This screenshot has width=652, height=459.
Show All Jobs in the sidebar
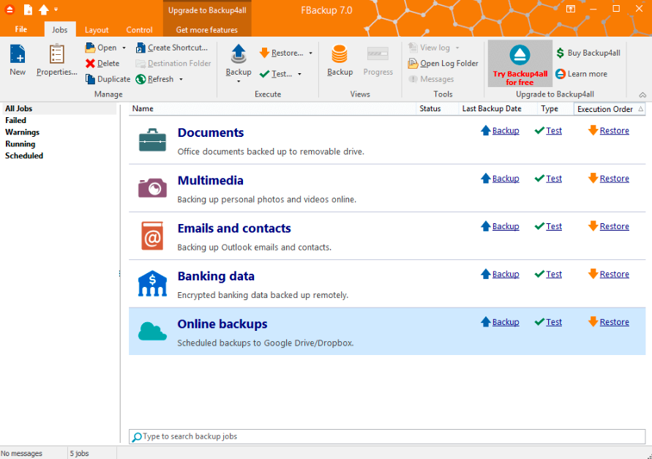click(19, 108)
